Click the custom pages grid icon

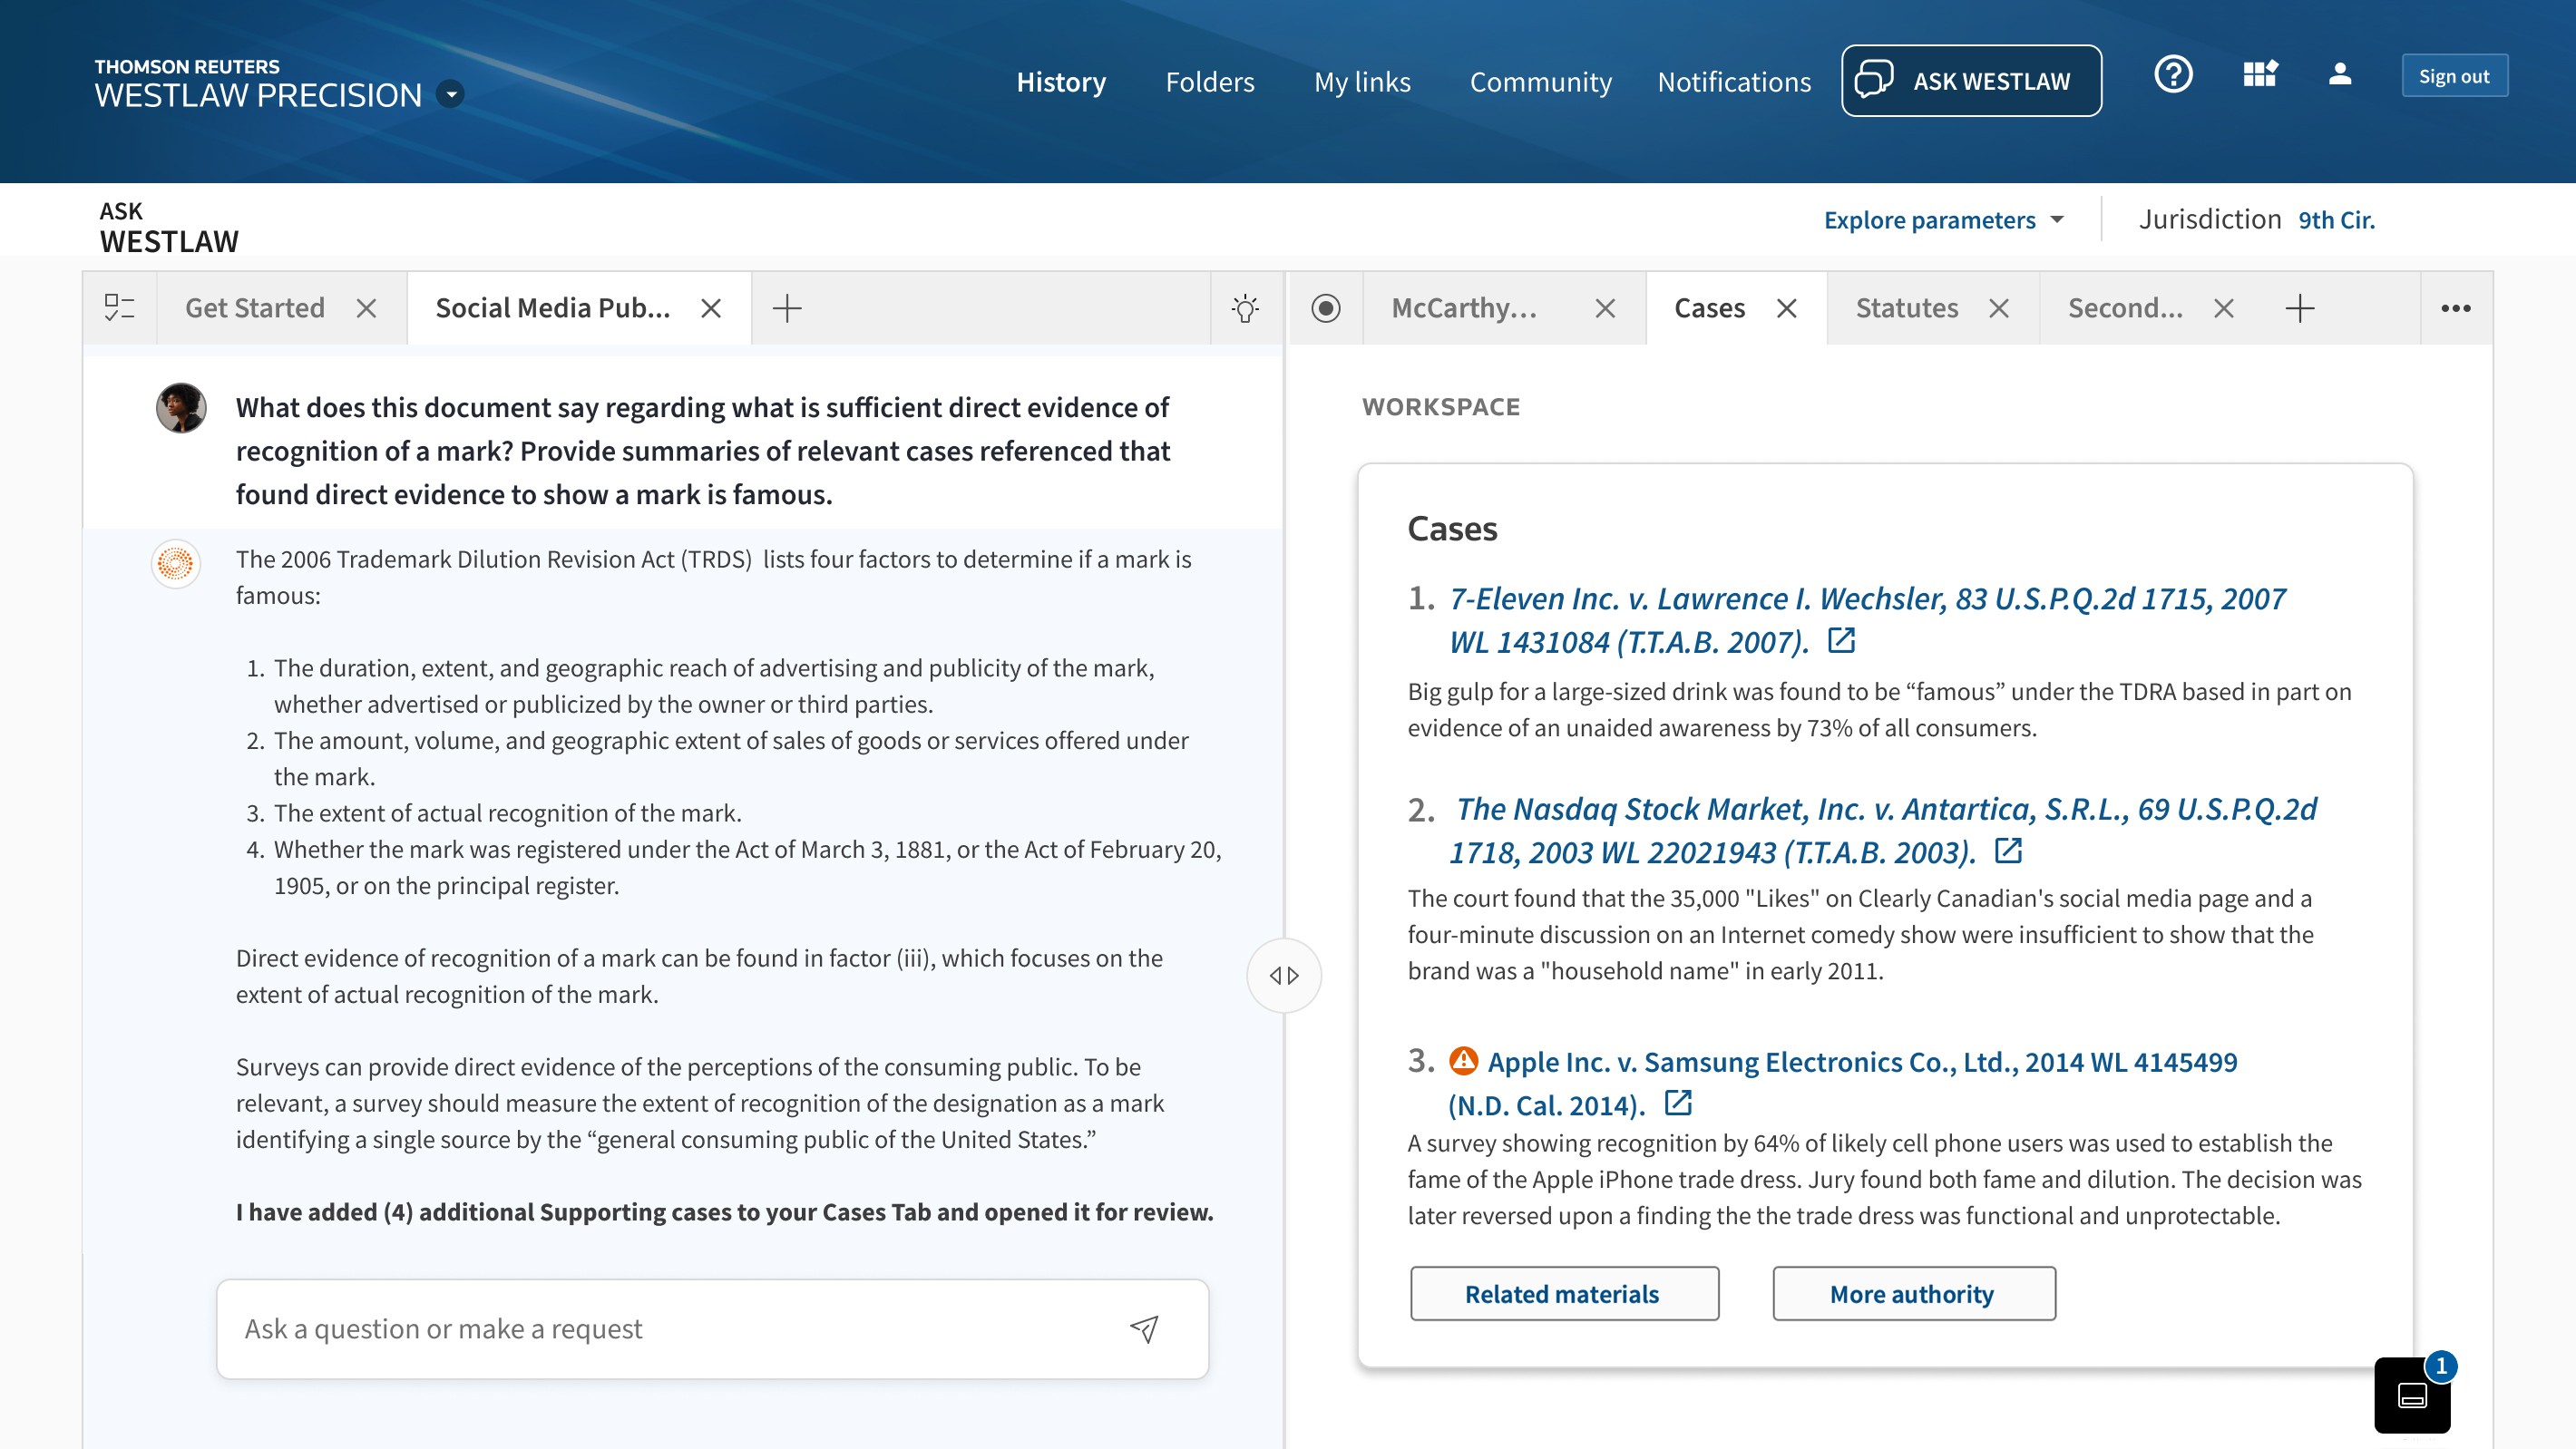(x=2260, y=74)
